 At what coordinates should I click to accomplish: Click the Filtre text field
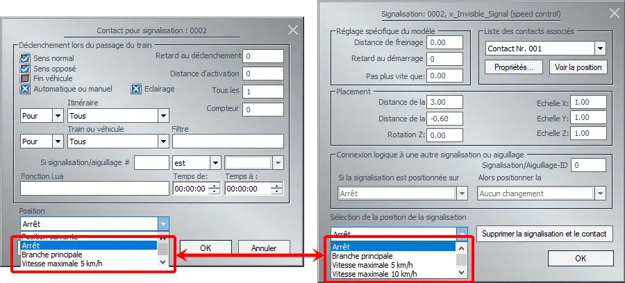(x=228, y=141)
